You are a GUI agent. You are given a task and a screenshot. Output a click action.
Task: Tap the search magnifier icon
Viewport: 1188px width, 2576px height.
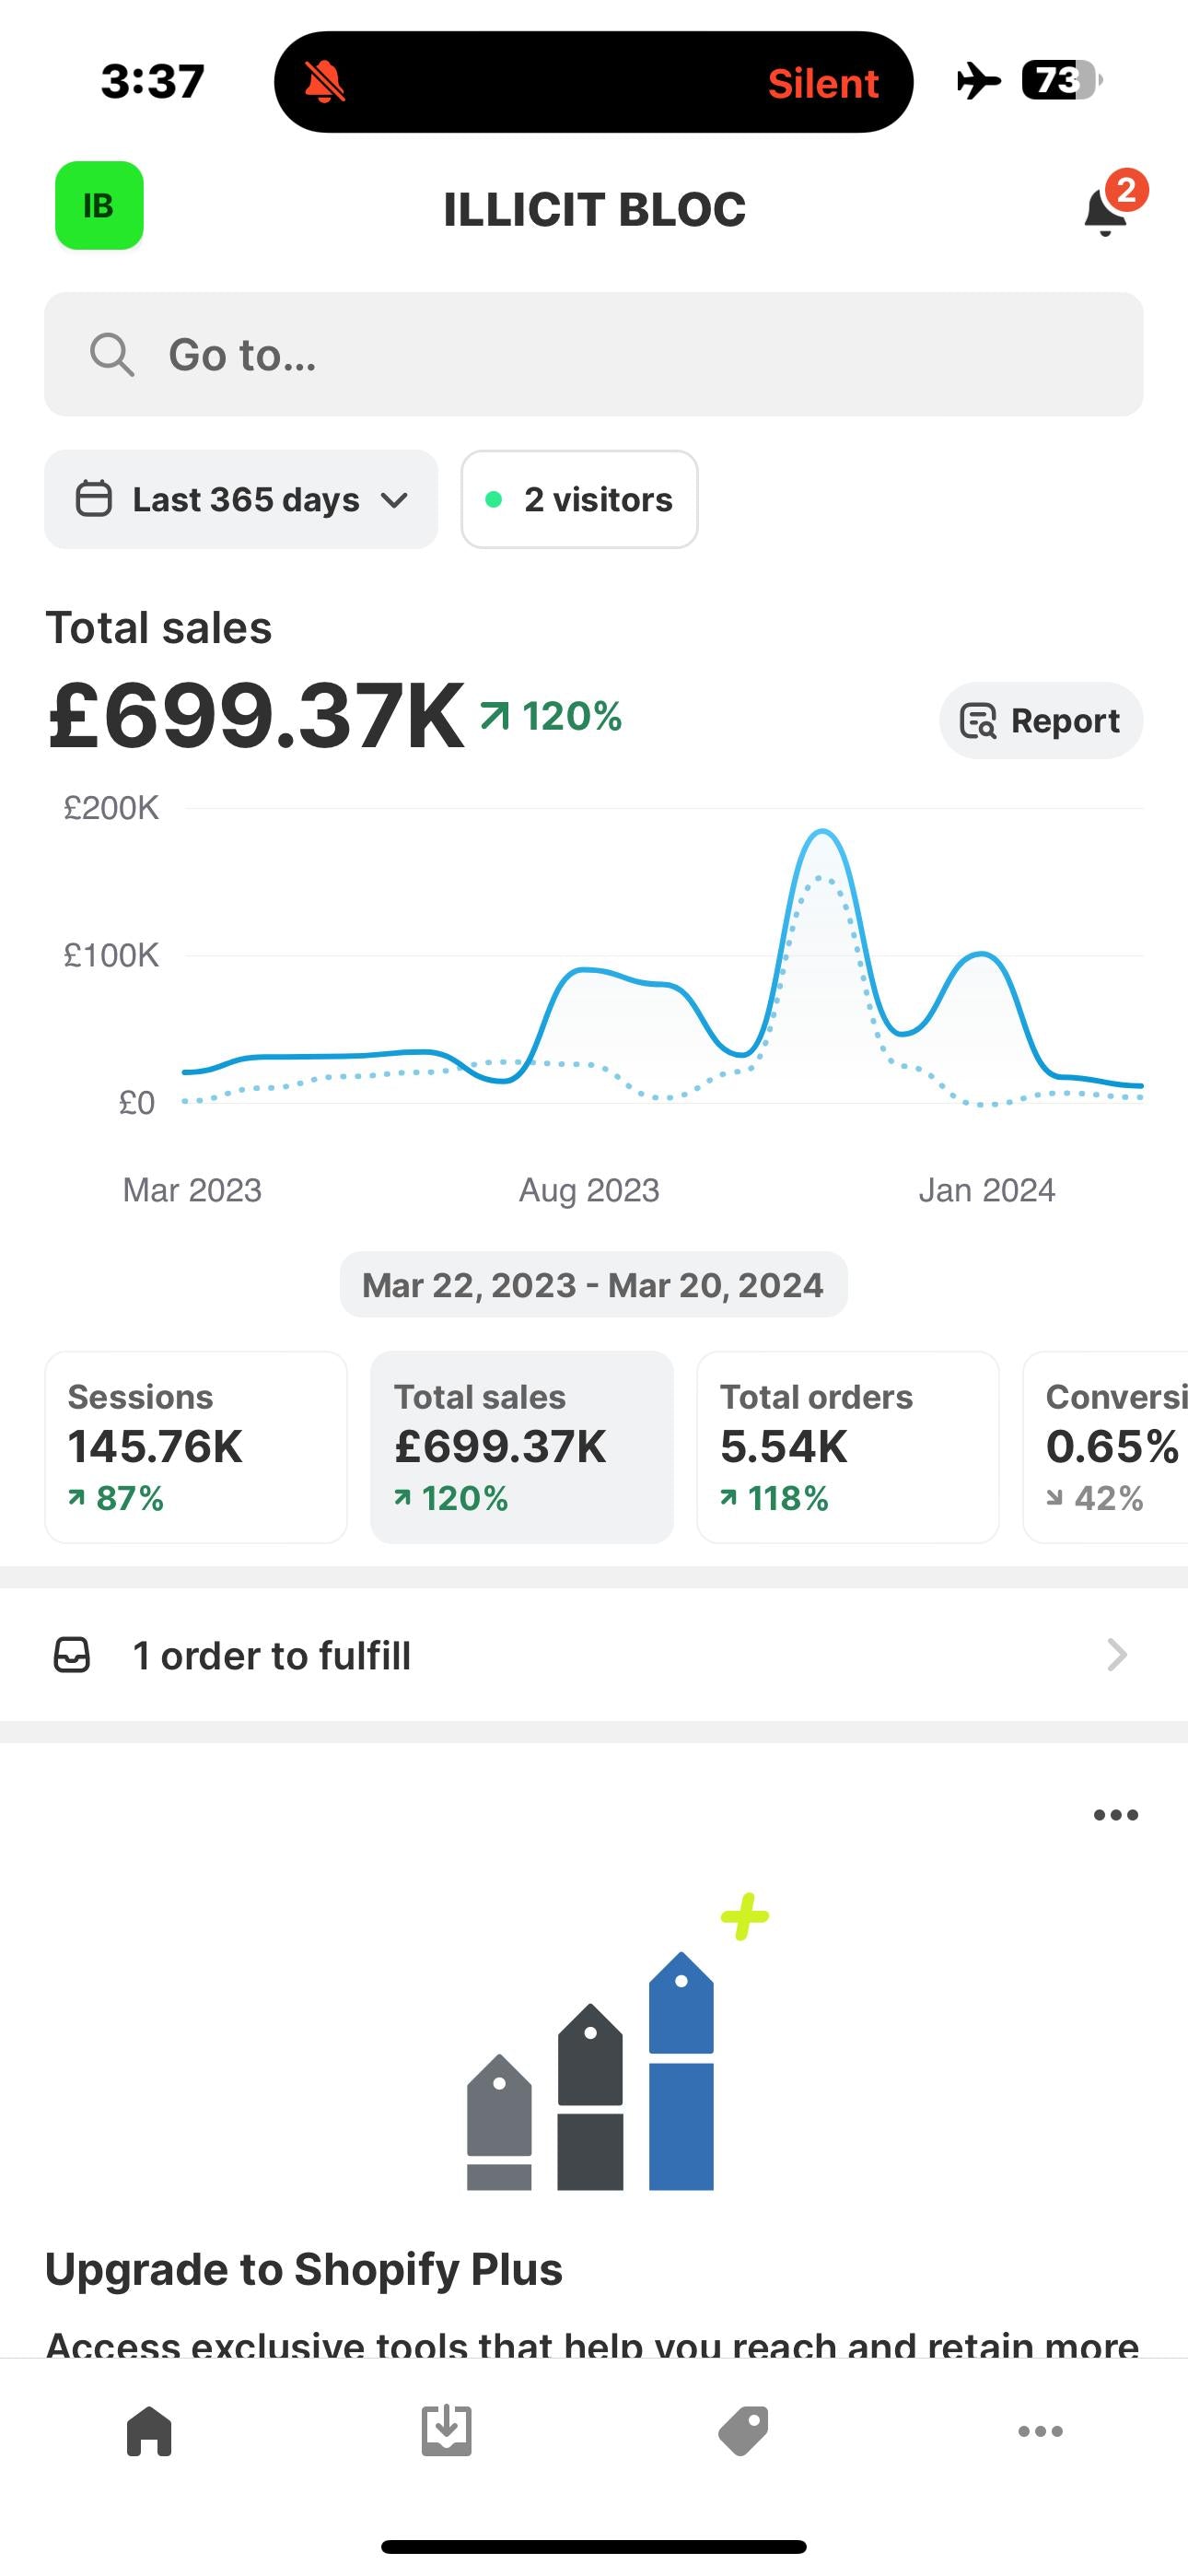111,355
